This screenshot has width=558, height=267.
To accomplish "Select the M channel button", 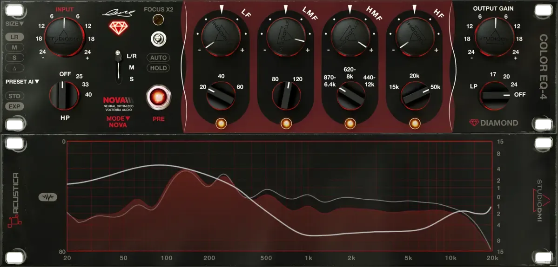I will pyautogui.click(x=14, y=47).
